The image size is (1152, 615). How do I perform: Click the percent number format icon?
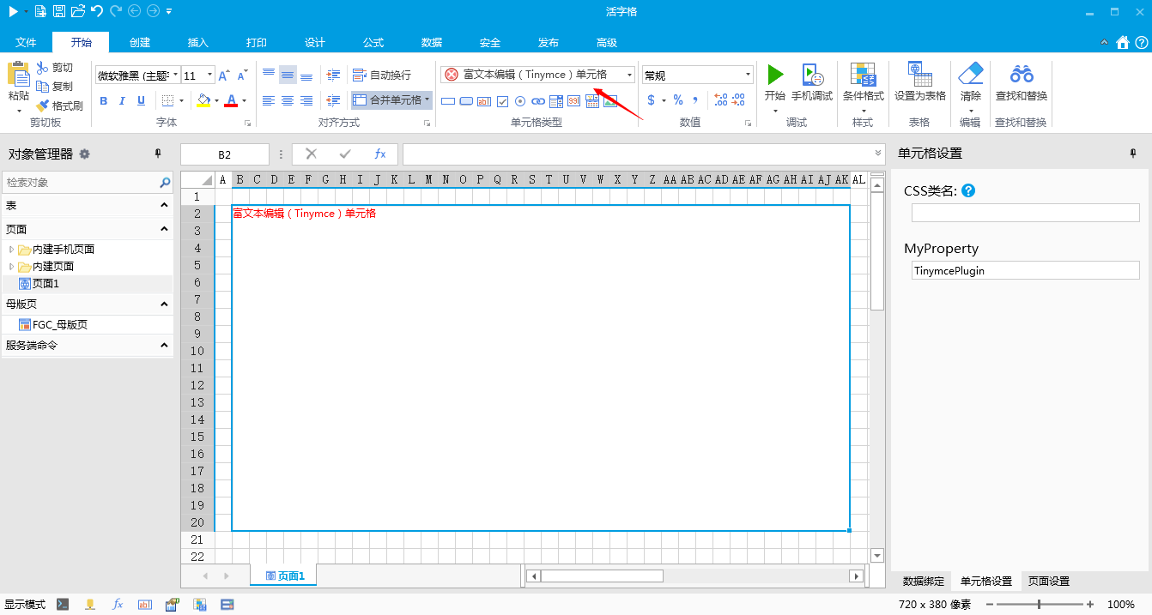(x=678, y=100)
